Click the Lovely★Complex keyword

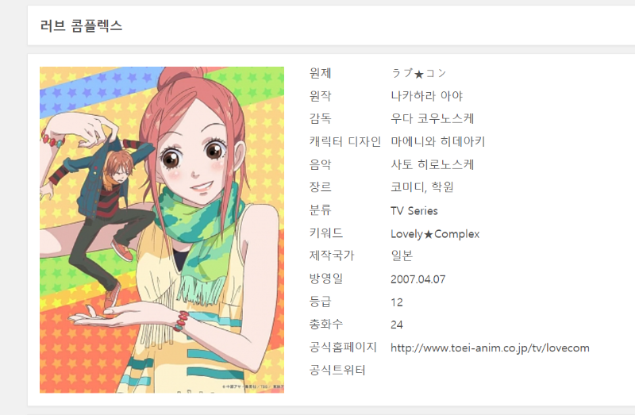[435, 234]
